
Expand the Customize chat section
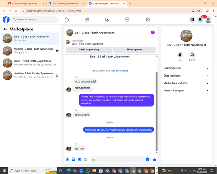(186, 68)
